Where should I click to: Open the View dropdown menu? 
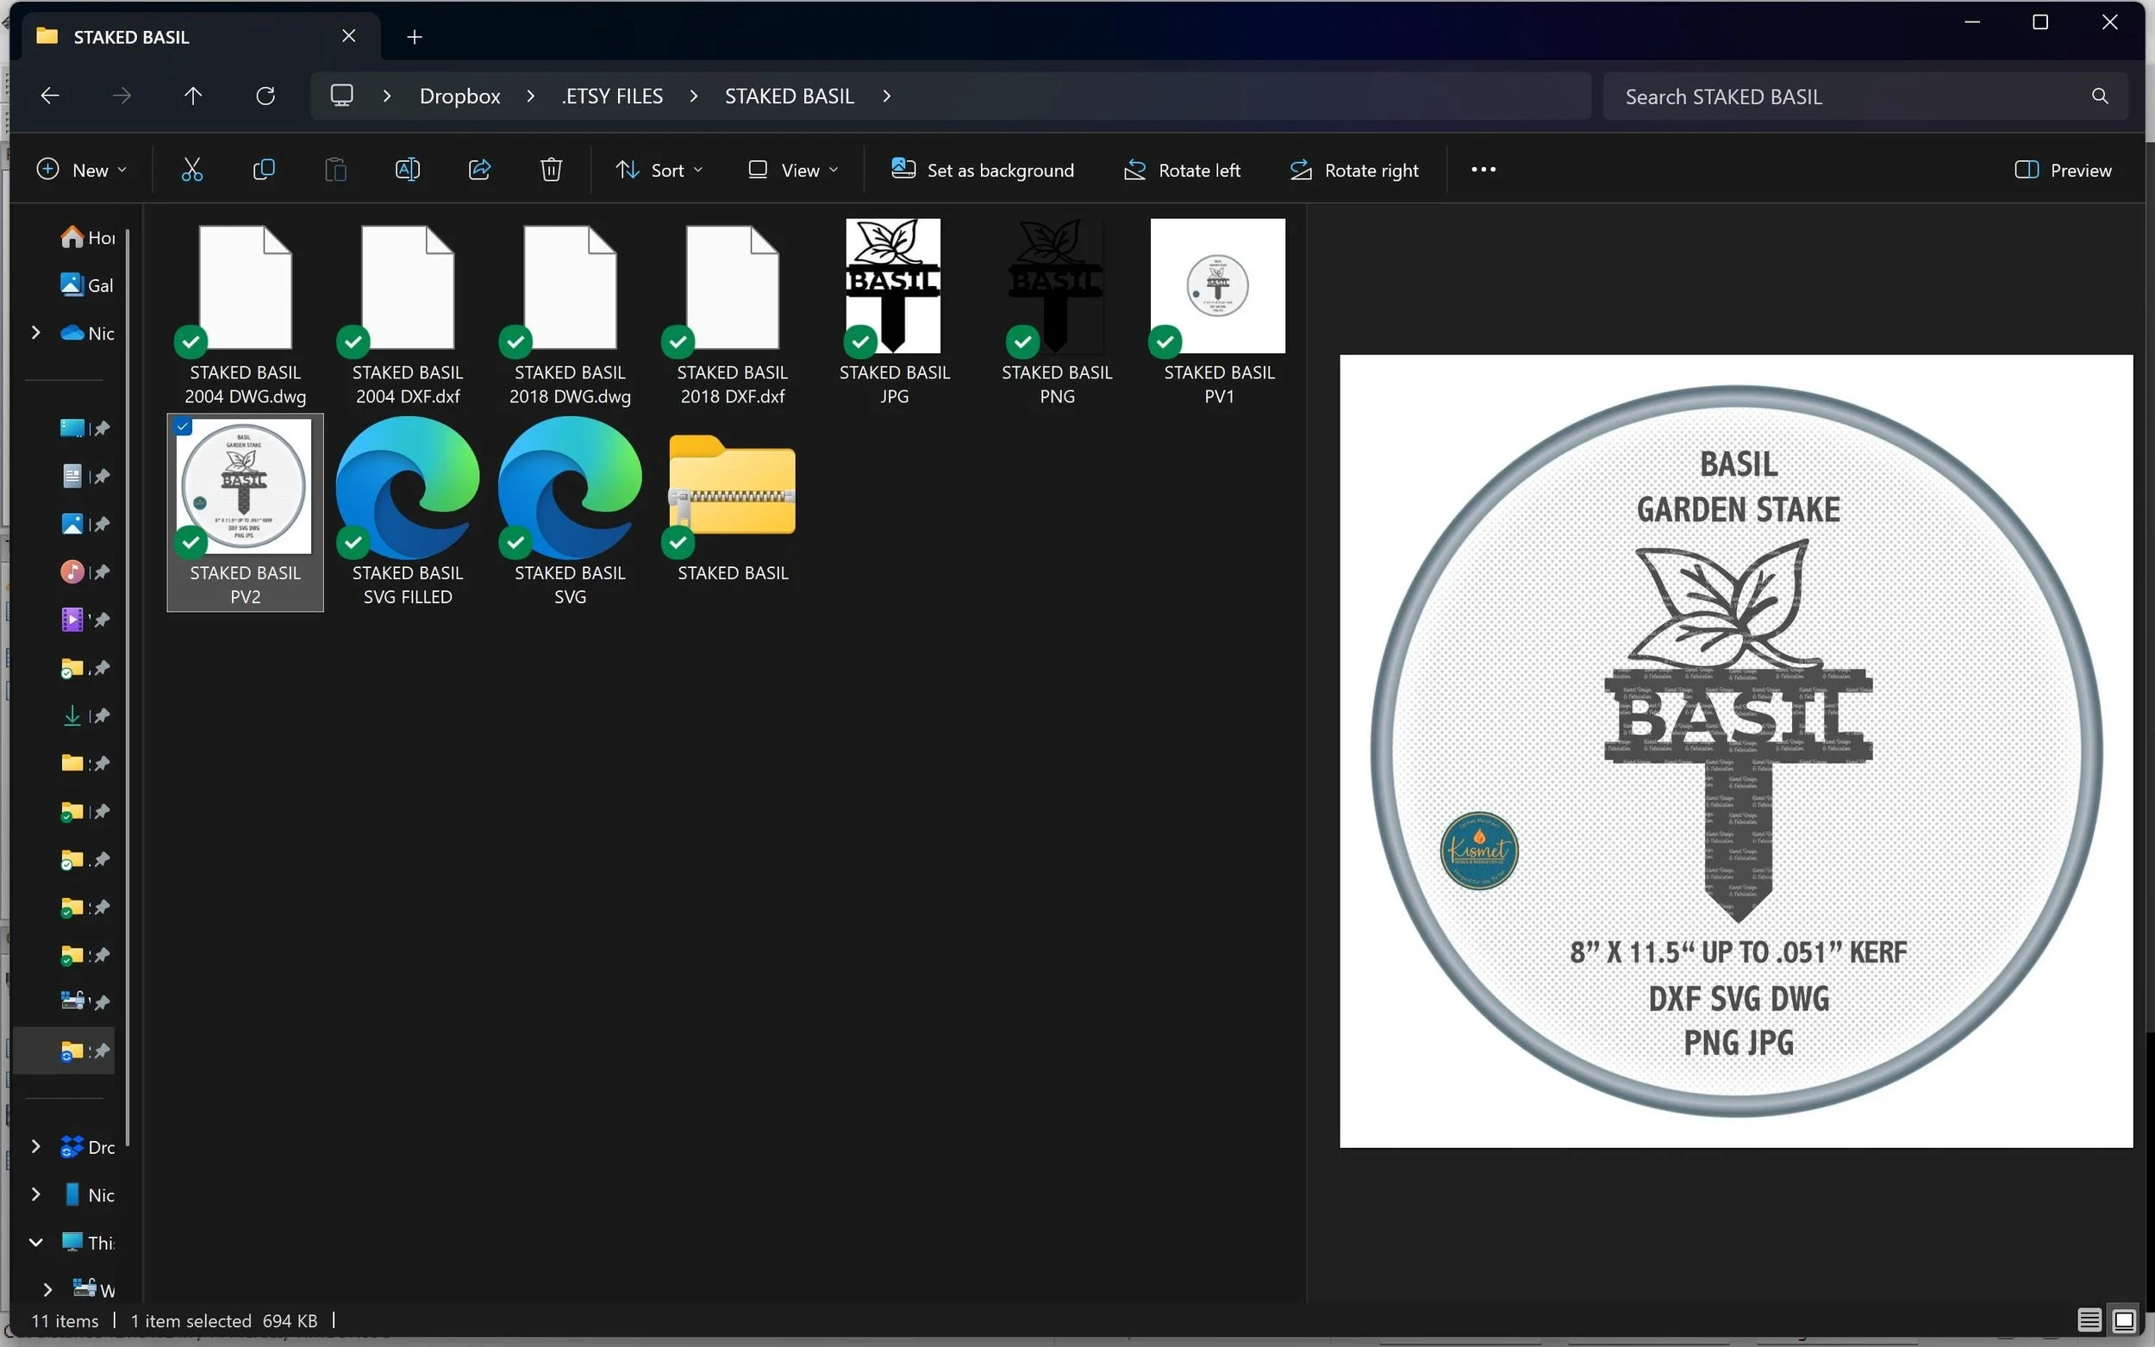click(793, 169)
